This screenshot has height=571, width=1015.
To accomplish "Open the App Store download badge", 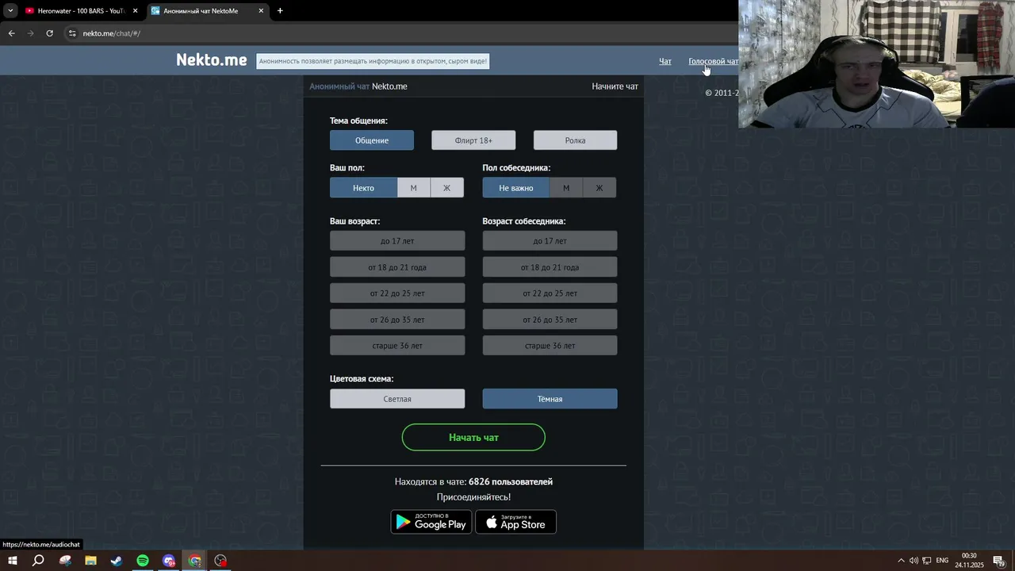I will pos(515,522).
